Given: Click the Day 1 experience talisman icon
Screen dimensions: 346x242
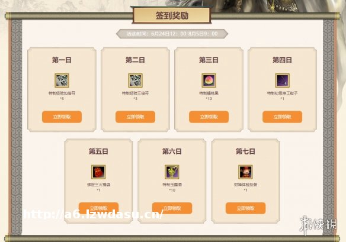Looking at the screenshot, I should pyautogui.click(x=62, y=80).
